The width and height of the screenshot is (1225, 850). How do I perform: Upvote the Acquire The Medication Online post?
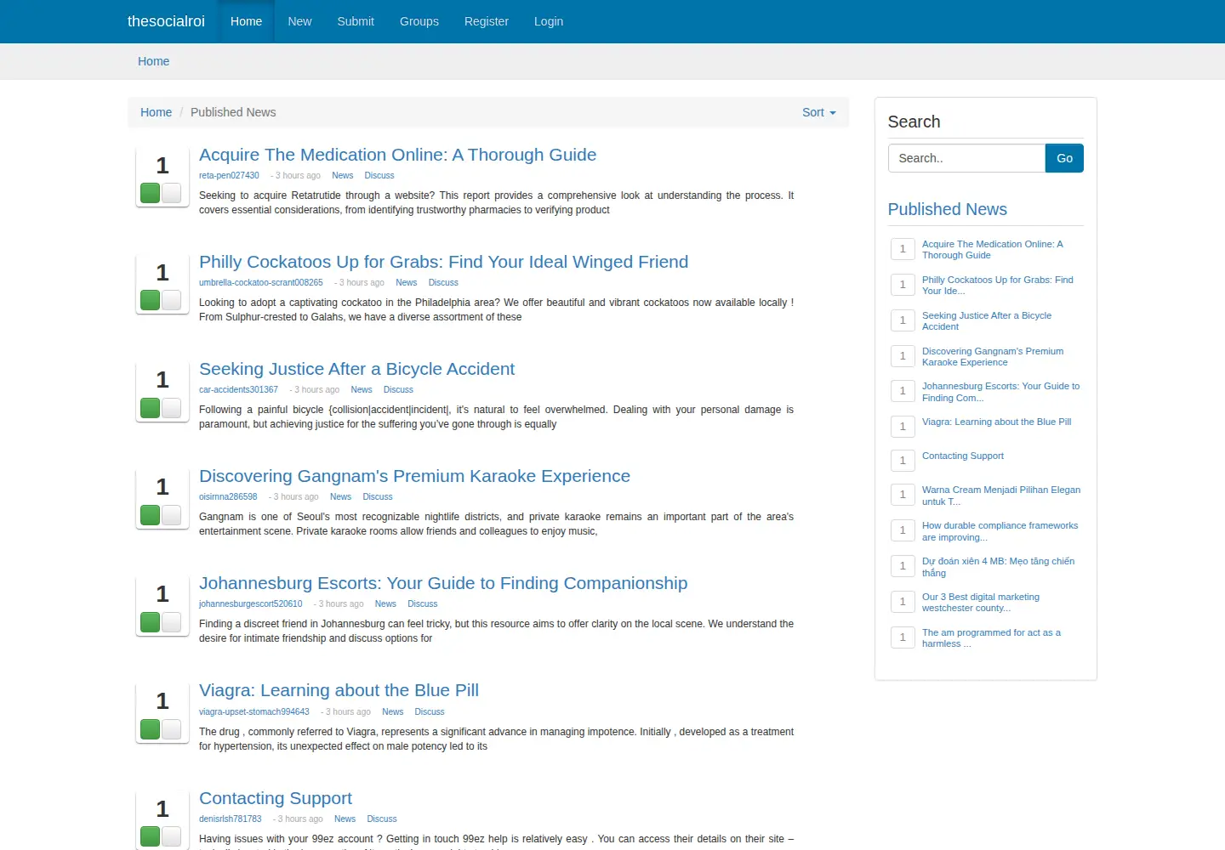[151, 193]
